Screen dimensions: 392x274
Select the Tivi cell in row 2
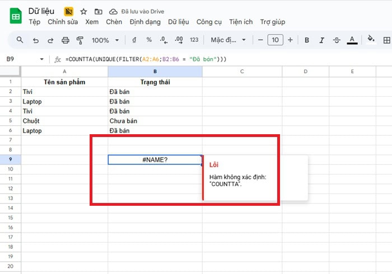(x=64, y=92)
